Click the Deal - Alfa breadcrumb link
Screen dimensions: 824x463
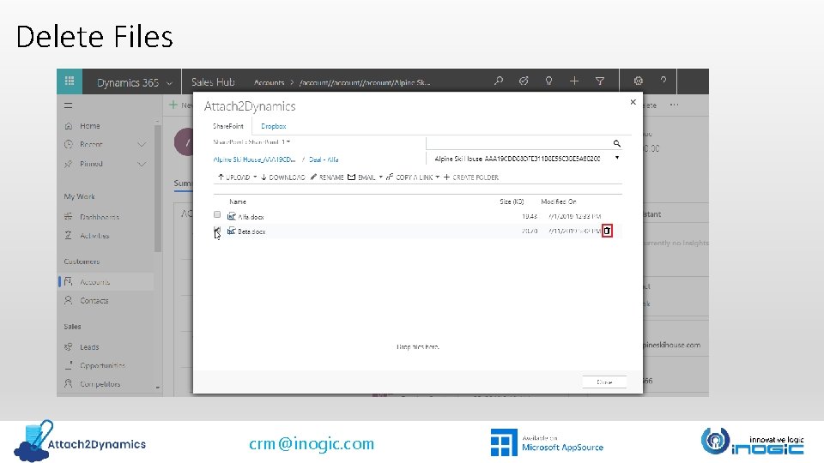[x=324, y=159]
